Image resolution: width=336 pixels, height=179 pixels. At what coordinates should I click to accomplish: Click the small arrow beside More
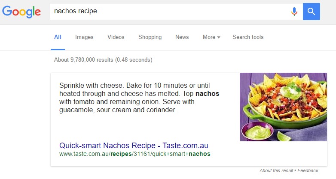219,38
